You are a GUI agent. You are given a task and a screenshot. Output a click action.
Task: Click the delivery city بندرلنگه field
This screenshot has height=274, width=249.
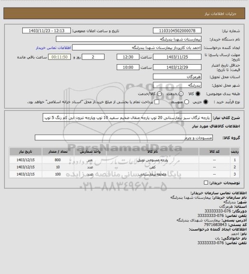[x=177, y=85]
